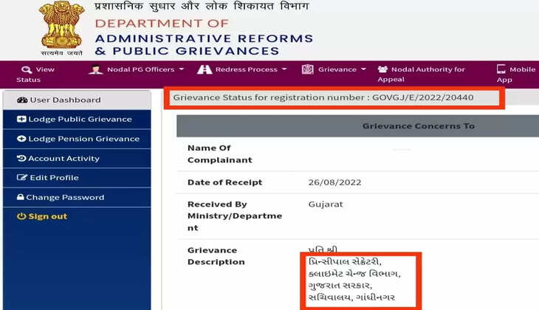Click the Sign out power icon
This screenshot has height=310, width=539.
21,216
